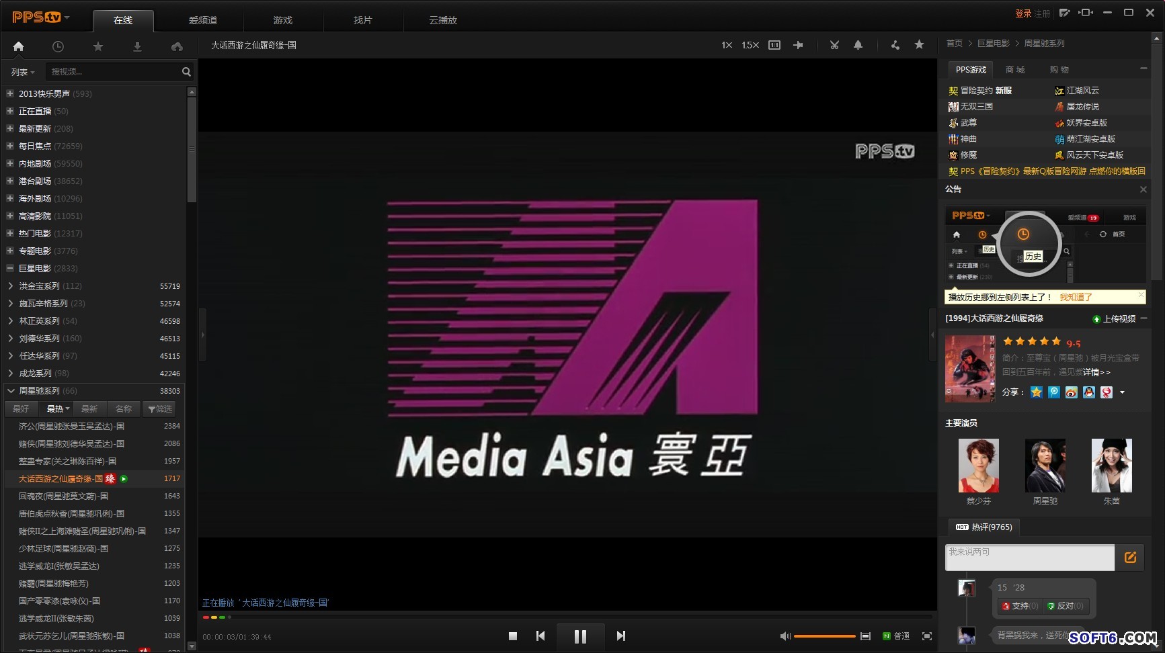Enter fullscreen mode icon

tap(927, 636)
